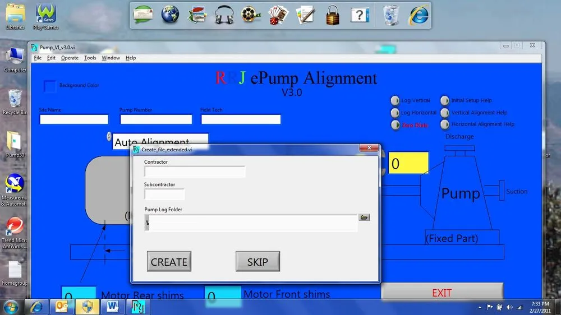Toggle the Log Vertical button
Screen dimensions: 561x315
point(395,101)
